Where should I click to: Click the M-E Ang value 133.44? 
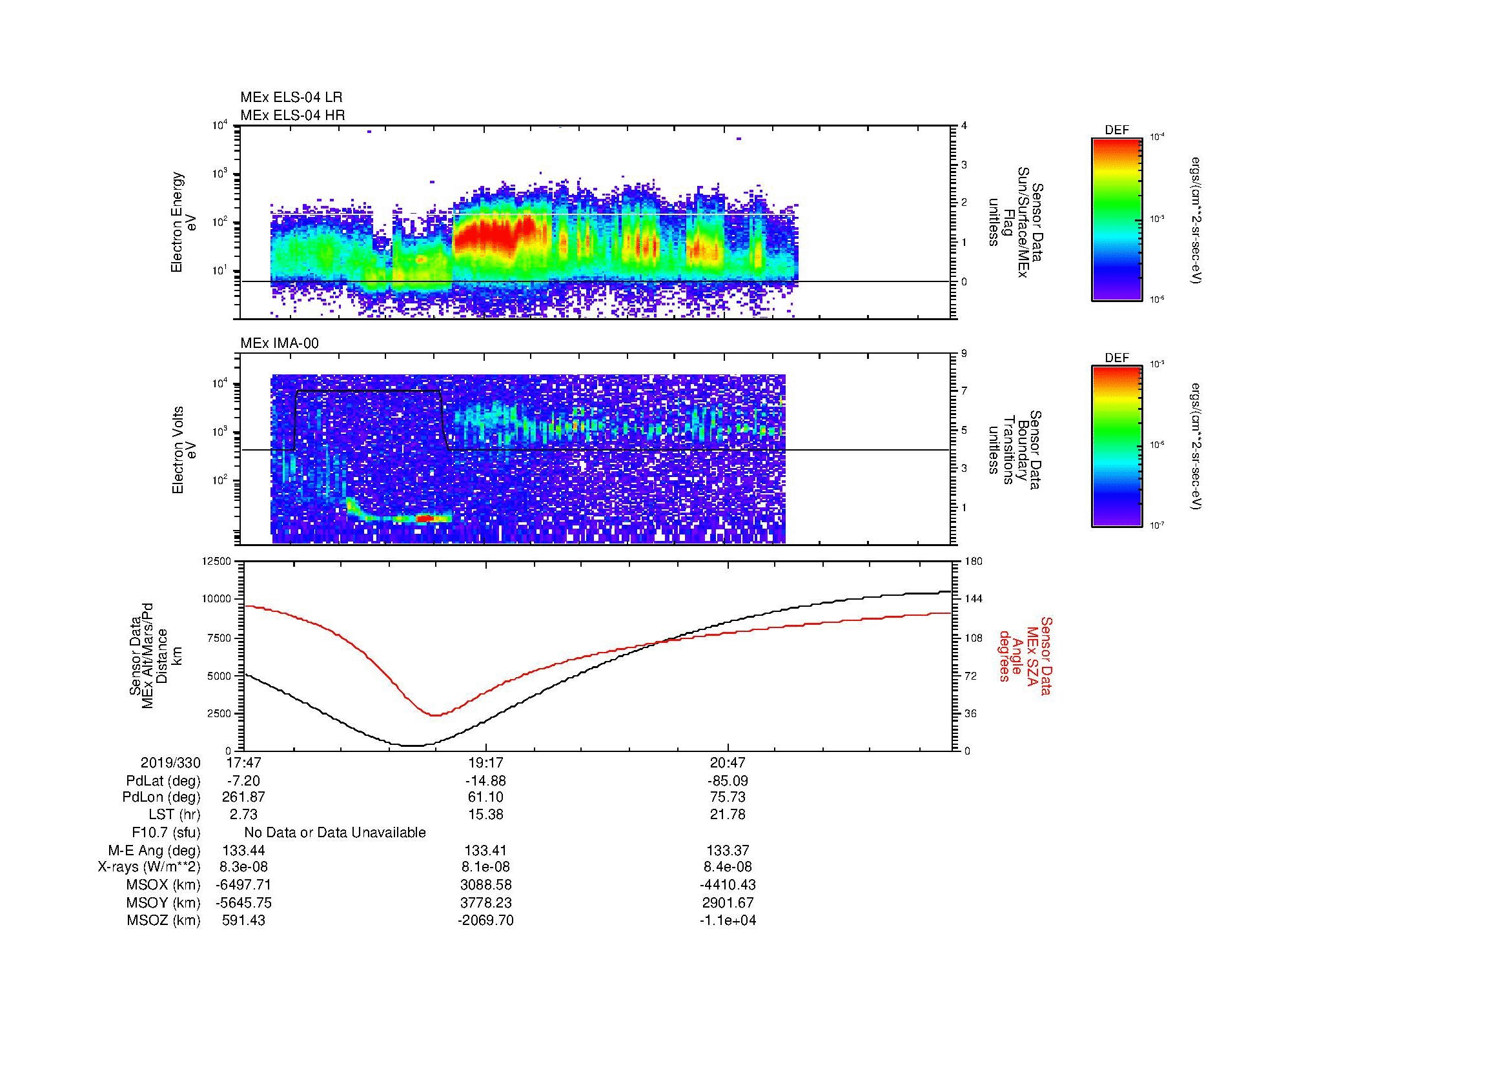[x=244, y=851]
